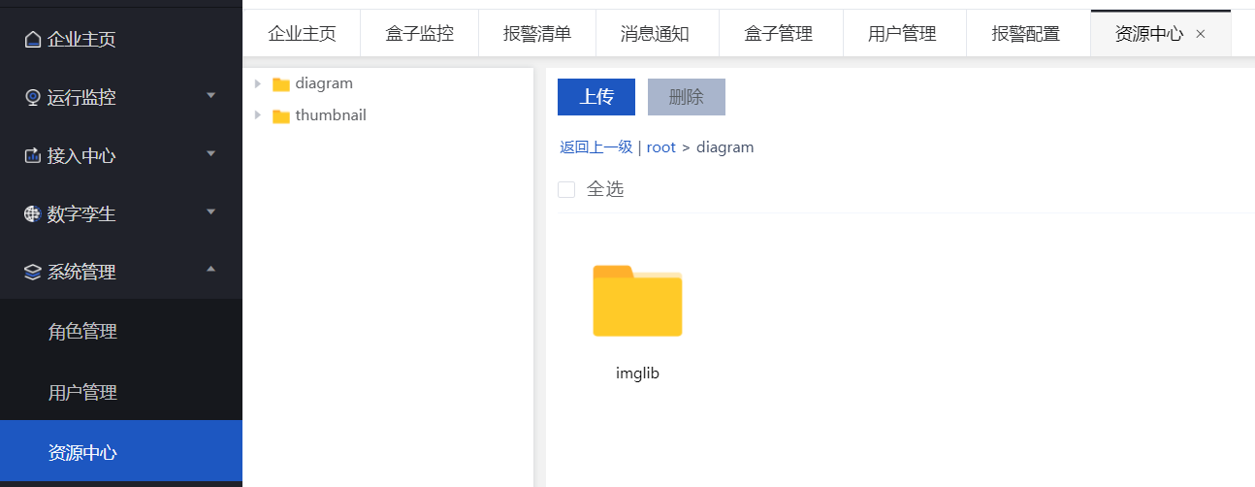Close the 资源中心 tab
The width and height of the screenshot is (1255, 487).
point(1201,34)
